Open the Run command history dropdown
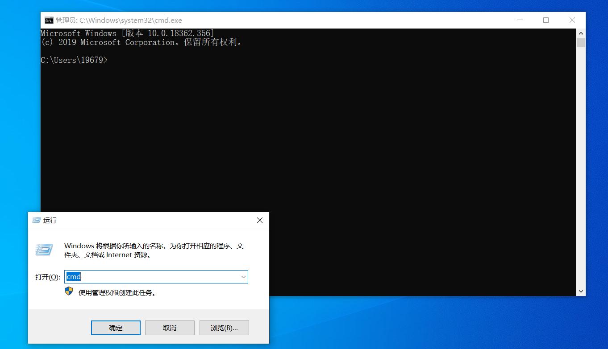Viewport: 608px width, 349px height. pyautogui.click(x=243, y=277)
